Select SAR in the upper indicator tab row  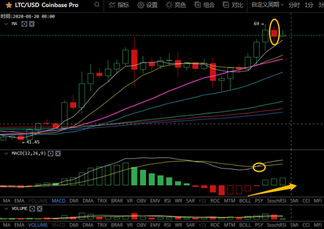[x=190, y=201]
